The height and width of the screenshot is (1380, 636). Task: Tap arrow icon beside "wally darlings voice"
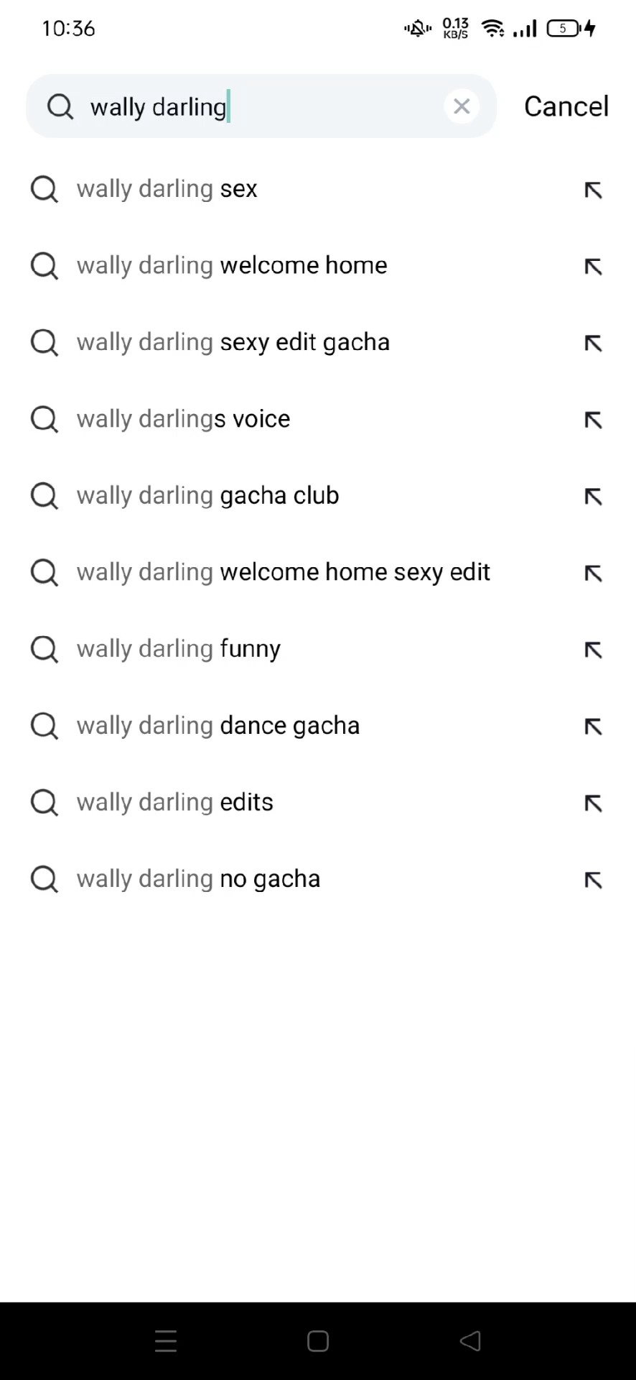pyautogui.click(x=593, y=420)
